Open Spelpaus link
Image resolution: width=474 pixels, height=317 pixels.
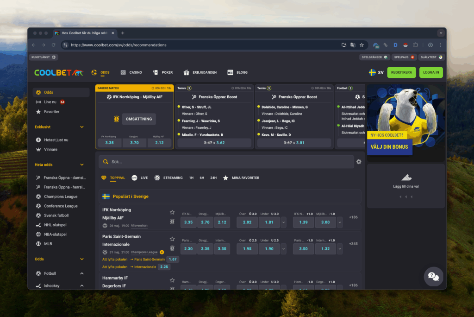tap(404, 57)
